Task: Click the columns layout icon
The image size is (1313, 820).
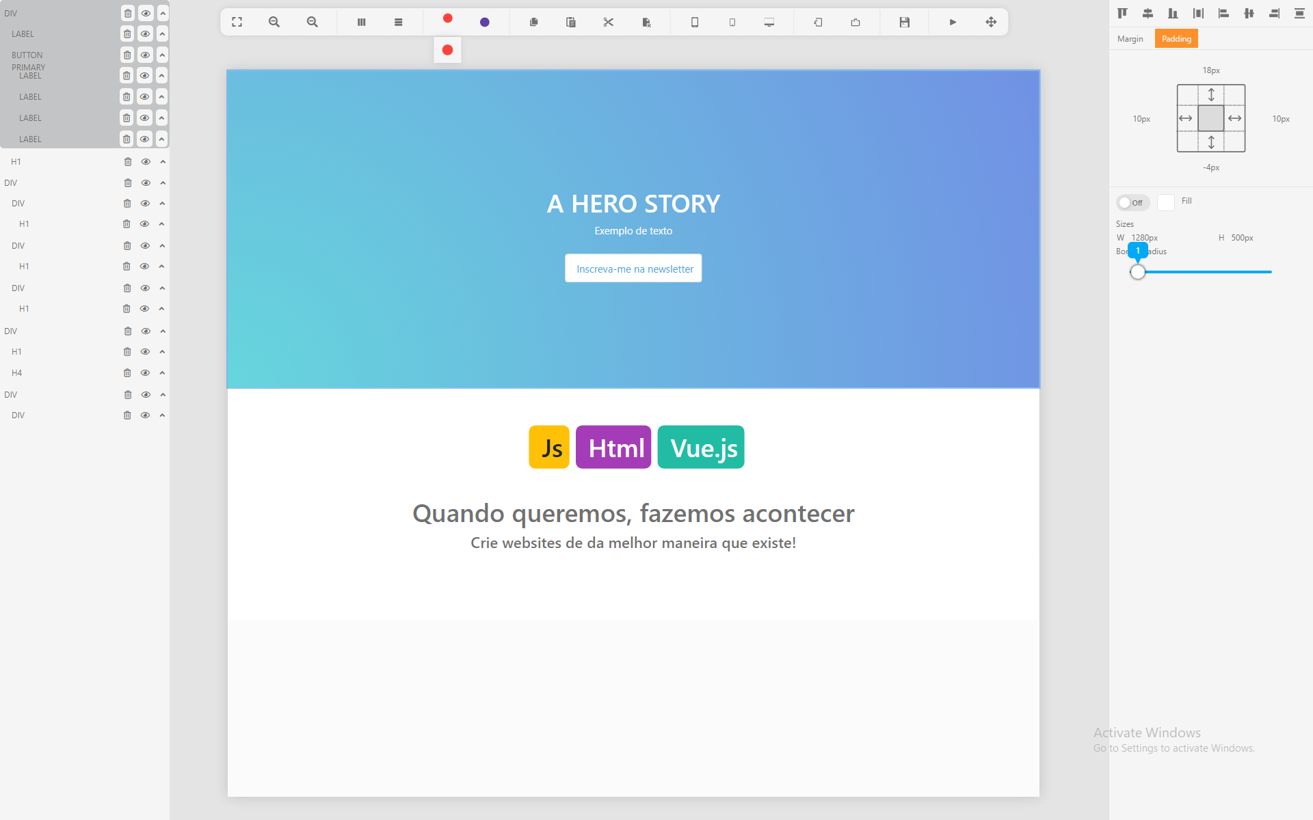Action: [x=361, y=22]
